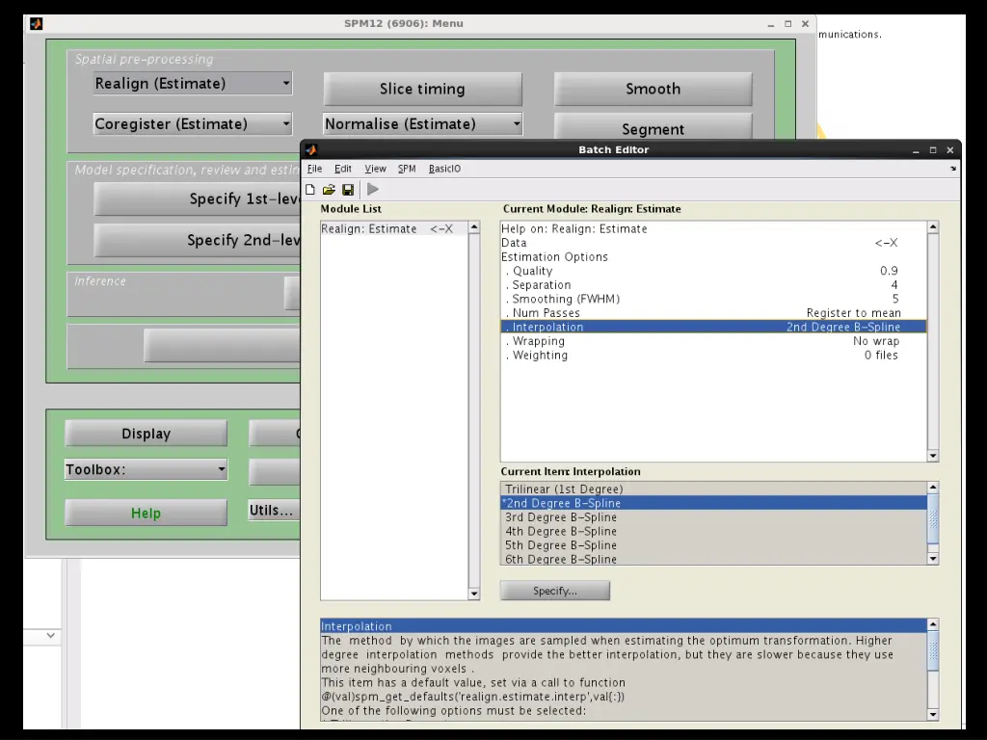
Task: Open the Toolbox dropdown in SPM12 Menu
Action: tap(147, 469)
